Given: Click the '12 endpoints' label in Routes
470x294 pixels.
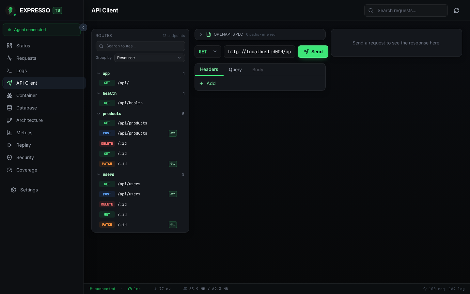Looking at the screenshot, I should (x=174, y=36).
